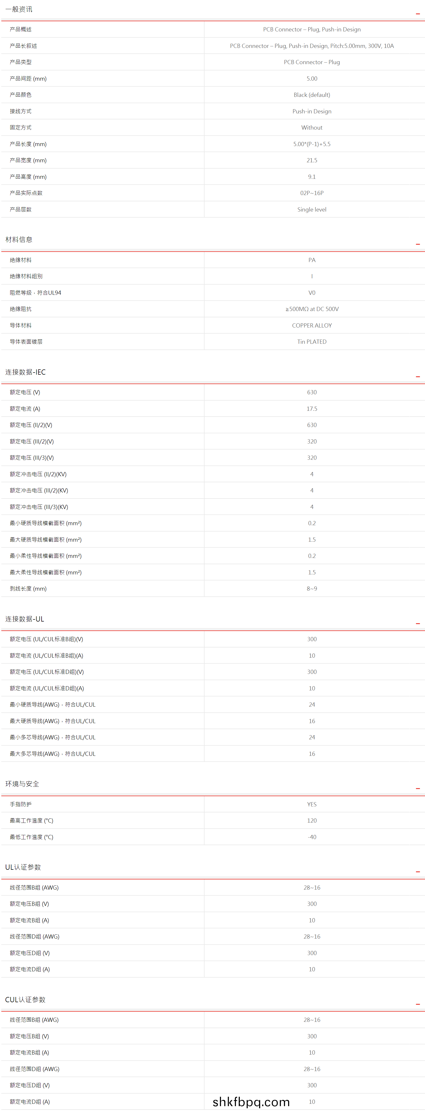Screen dimensions: 425x1114
Task: Collapse the CUL认证参数 section with the minus icon
Action: click(x=417, y=1004)
